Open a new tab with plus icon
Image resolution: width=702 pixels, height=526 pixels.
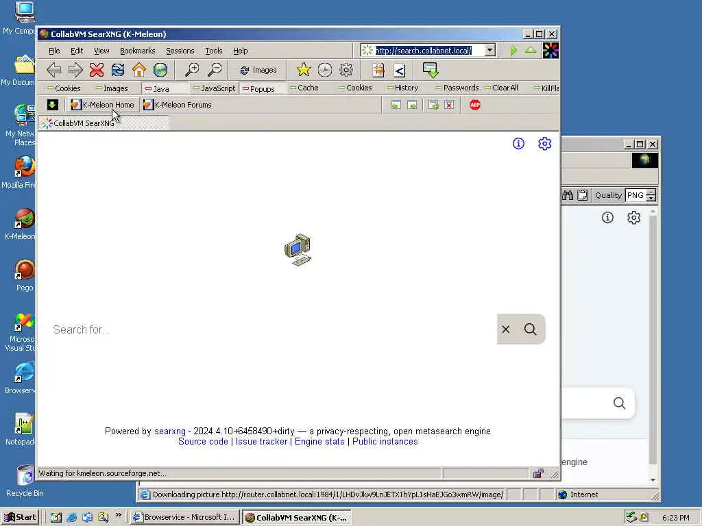tap(433, 105)
